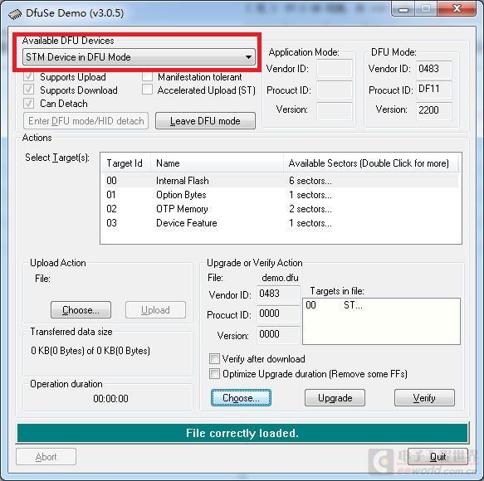484x481 pixels.
Task: Enable Verify after download checkbox
Action: tap(214, 359)
